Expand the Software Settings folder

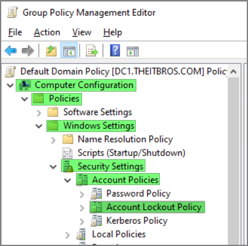tap(39, 113)
